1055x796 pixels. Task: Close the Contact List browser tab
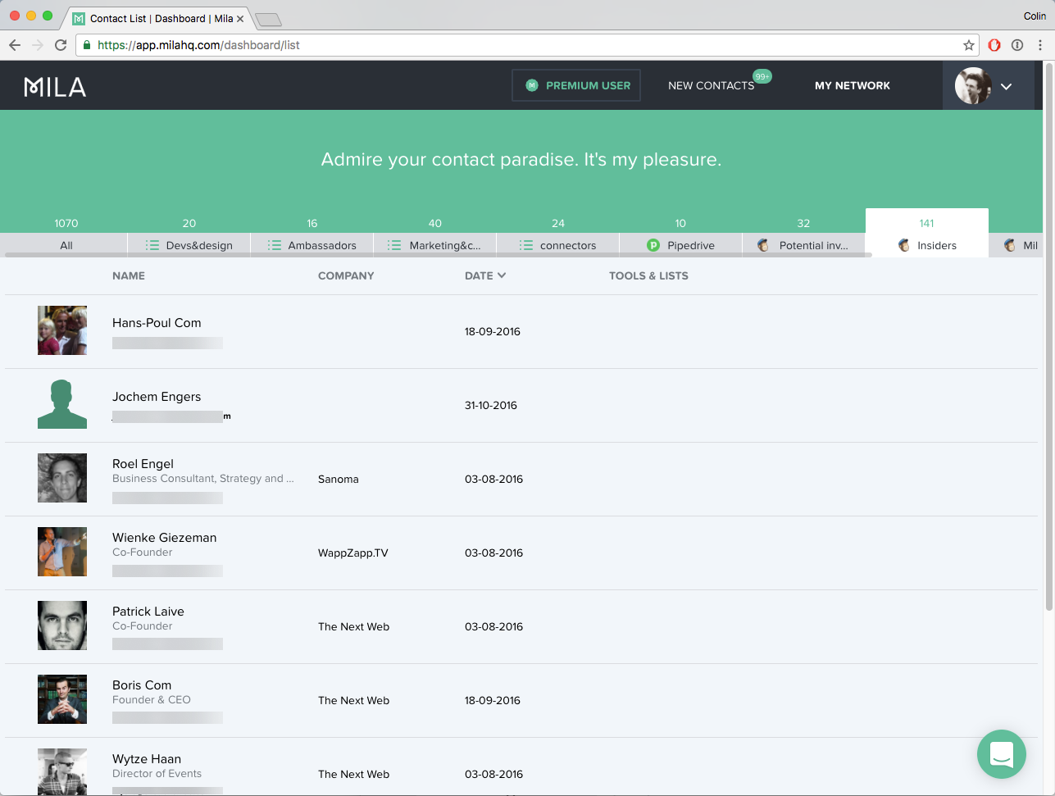click(x=240, y=18)
